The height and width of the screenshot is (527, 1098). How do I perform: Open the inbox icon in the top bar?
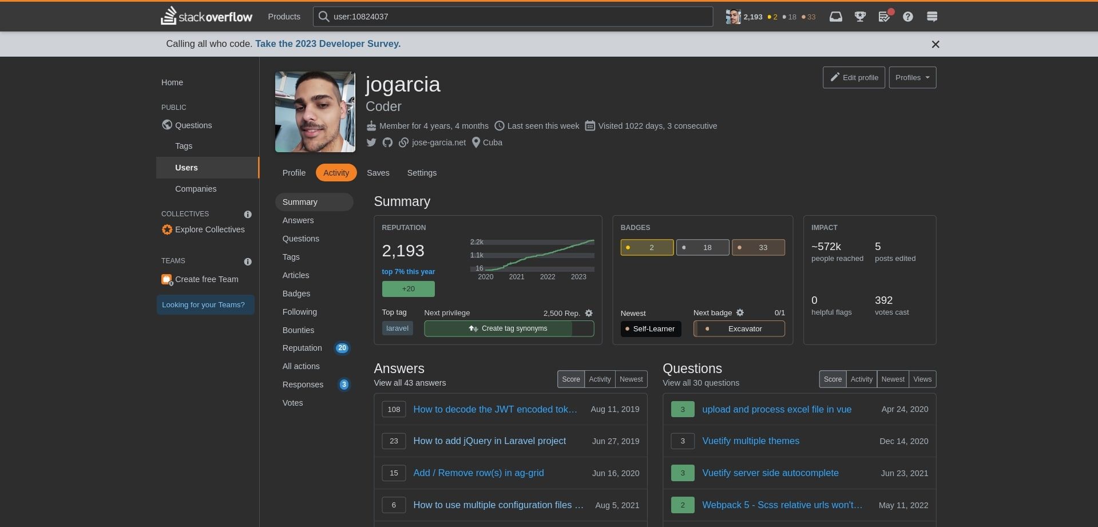coord(835,17)
